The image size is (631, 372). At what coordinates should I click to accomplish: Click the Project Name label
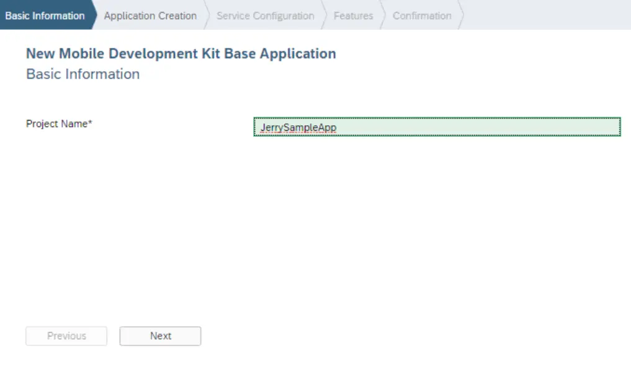click(x=56, y=123)
